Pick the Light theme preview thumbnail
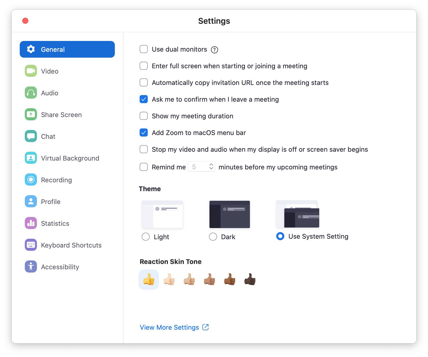428x357 pixels. [162, 214]
